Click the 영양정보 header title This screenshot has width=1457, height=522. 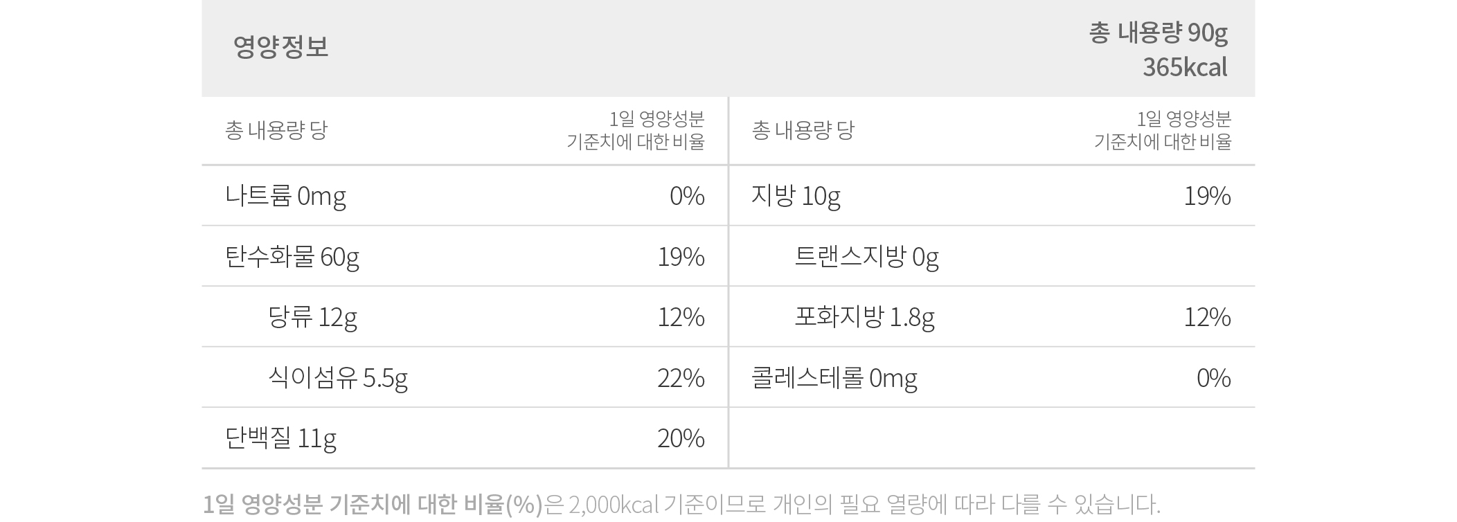280,47
